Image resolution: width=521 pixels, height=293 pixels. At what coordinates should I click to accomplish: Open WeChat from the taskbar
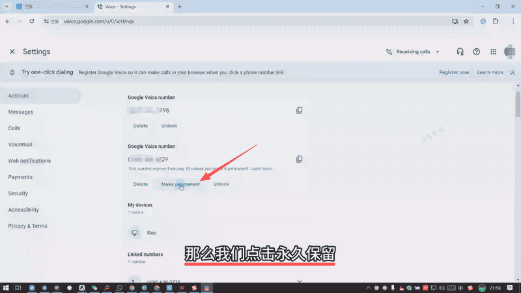tap(94, 288)
